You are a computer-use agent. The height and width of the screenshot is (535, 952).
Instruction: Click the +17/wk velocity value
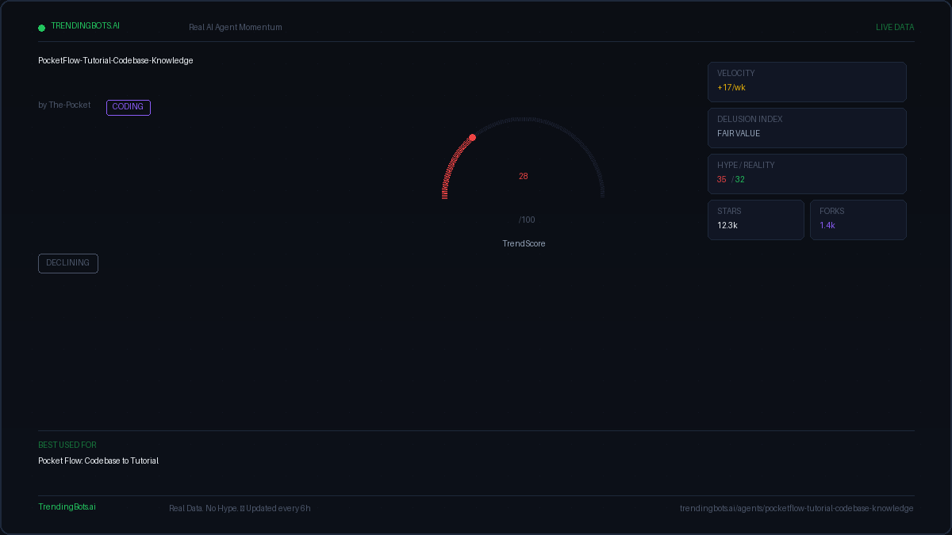731,87
